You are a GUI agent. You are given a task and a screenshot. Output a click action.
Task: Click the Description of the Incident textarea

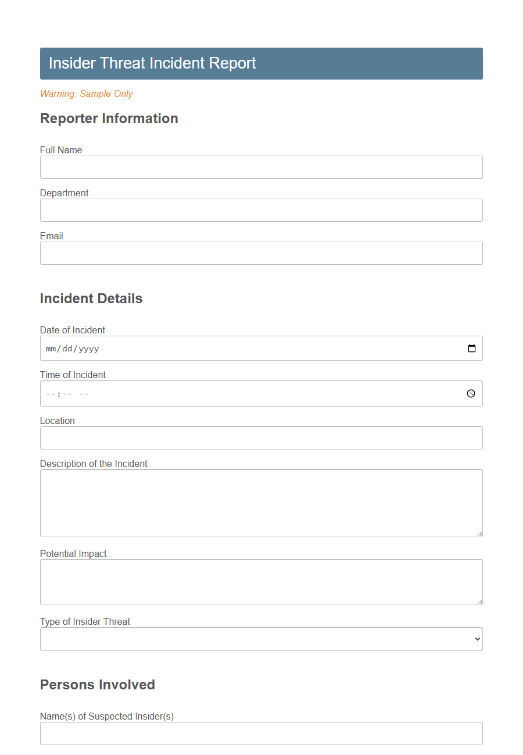point(261,502)
